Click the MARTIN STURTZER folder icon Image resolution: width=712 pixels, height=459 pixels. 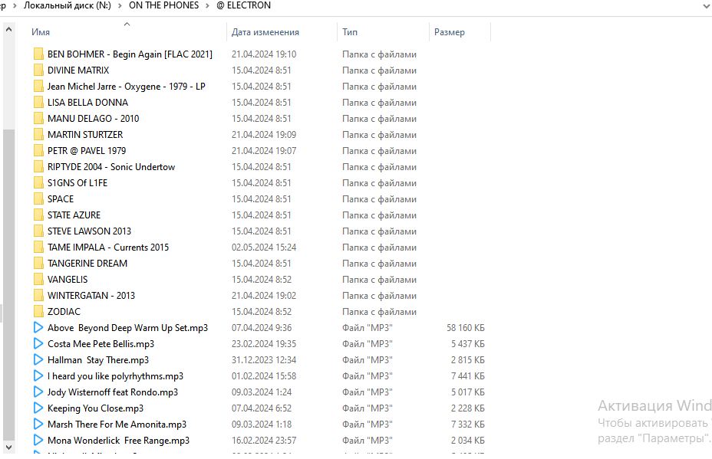(38, 135)
